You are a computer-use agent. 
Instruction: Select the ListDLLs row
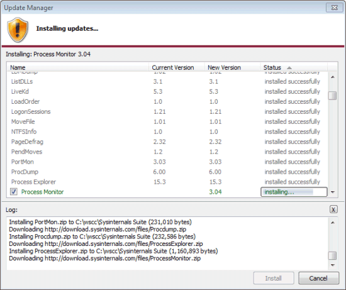[167, 81]
